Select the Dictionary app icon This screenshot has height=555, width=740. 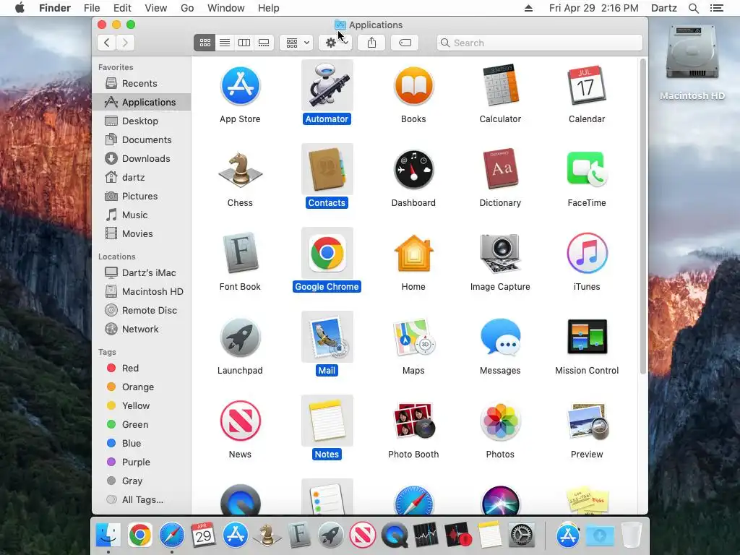click(500, 170)
